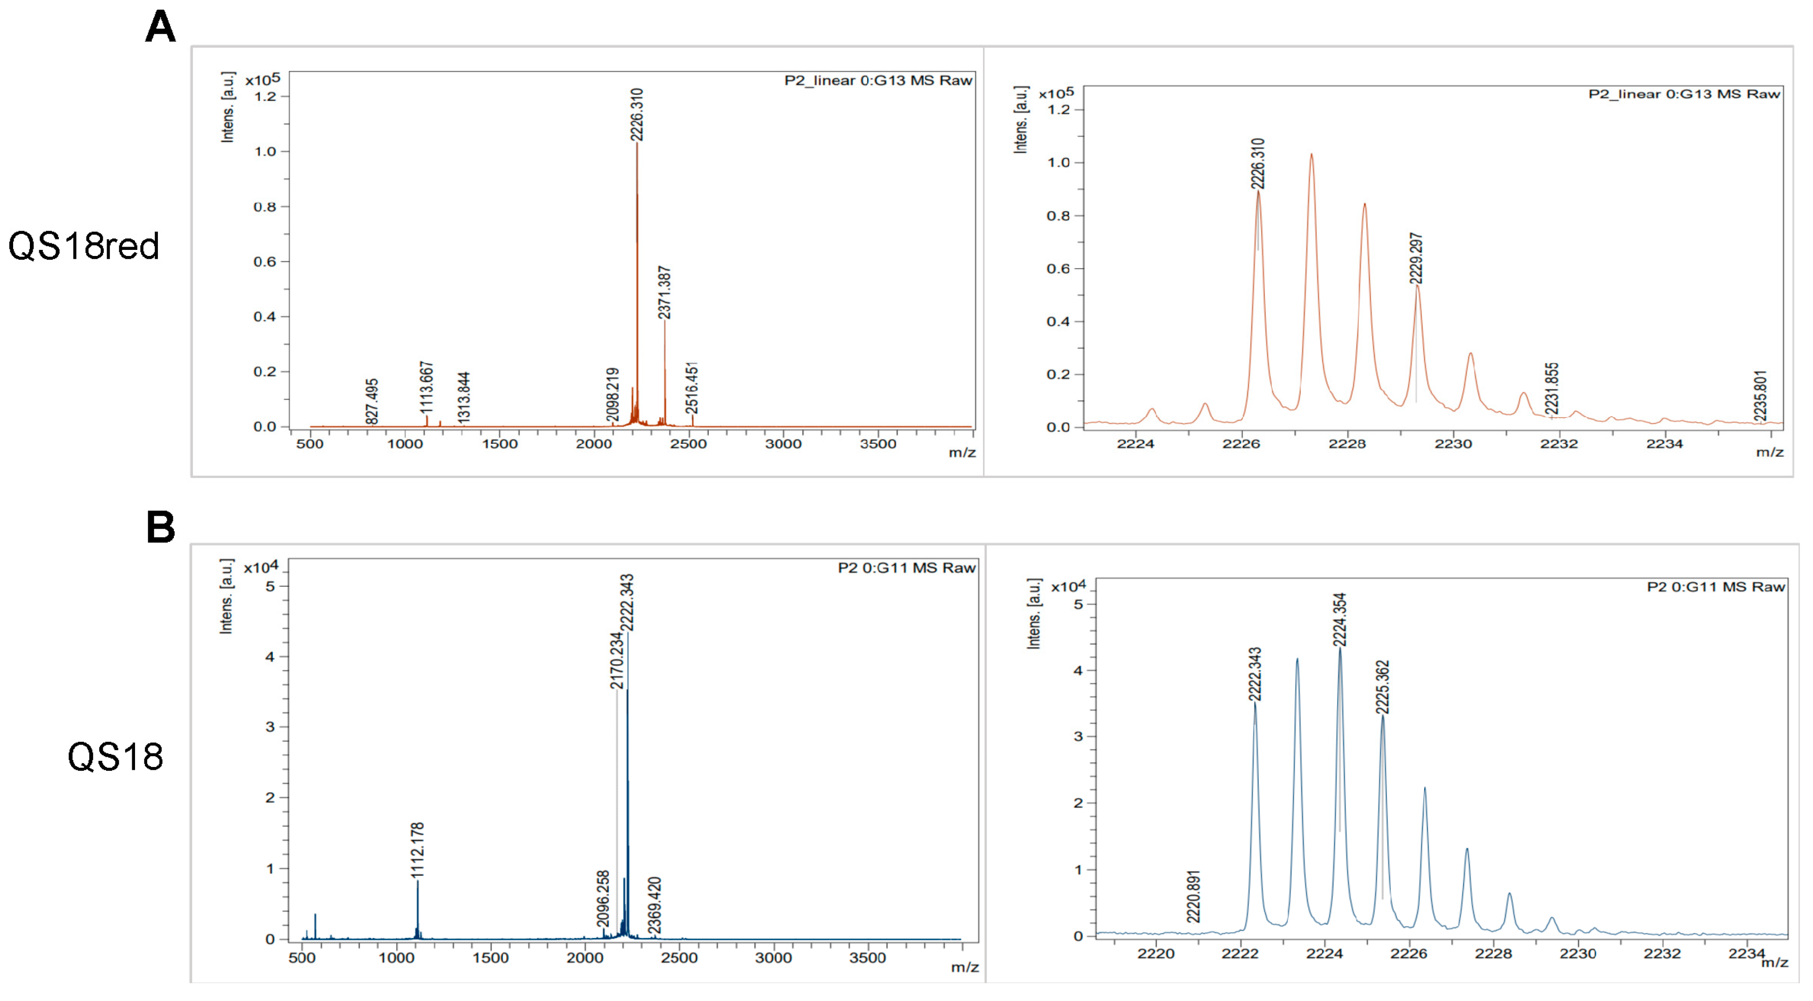Click the 2231.855 peak label

pyautogui.click(x=1552, y=388)
